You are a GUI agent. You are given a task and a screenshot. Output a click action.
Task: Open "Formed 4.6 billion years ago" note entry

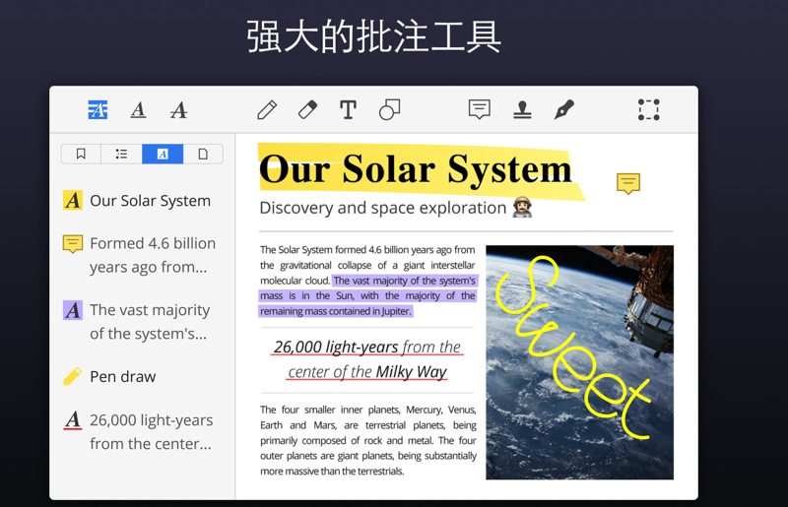(152, 255)
